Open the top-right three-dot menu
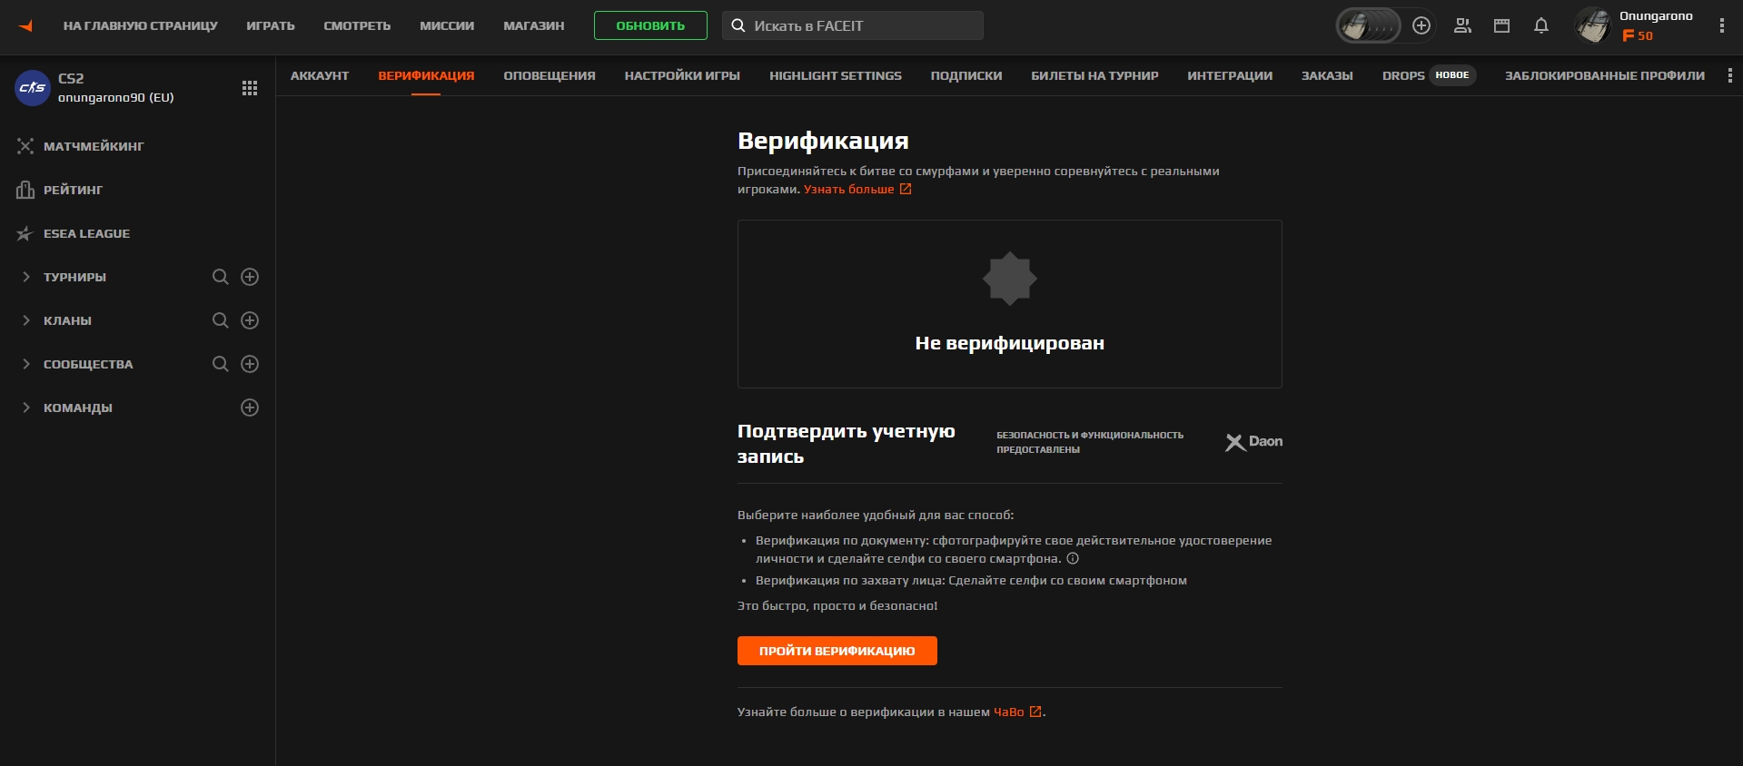This screenshot has height=766, width=1743. [1721, 25]
